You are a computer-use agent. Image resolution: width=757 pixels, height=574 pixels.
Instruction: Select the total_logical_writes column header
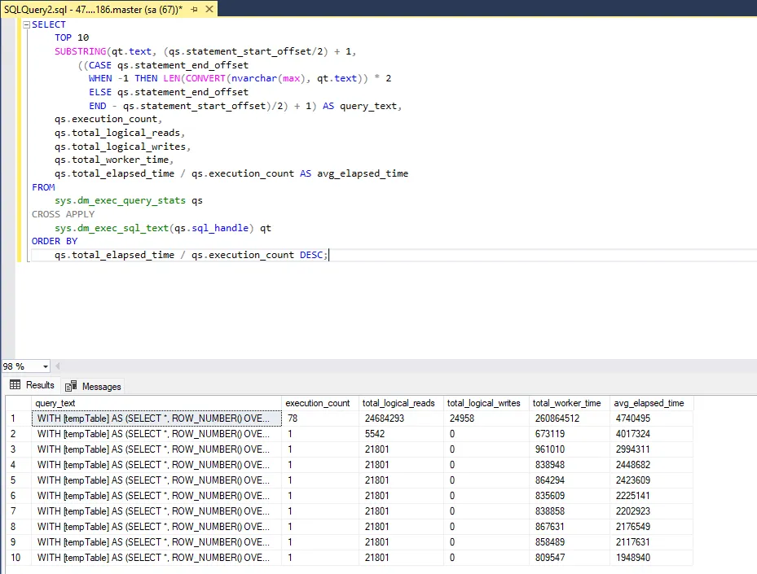(x=483, y=403)
